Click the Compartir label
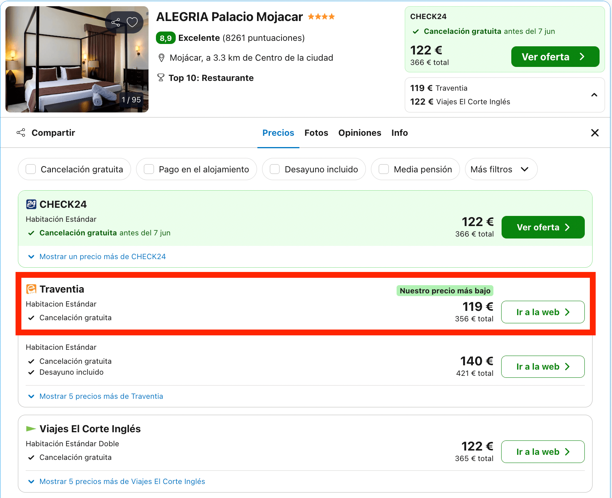The width and height of the screenshot is (612, 498). point(53,133)
